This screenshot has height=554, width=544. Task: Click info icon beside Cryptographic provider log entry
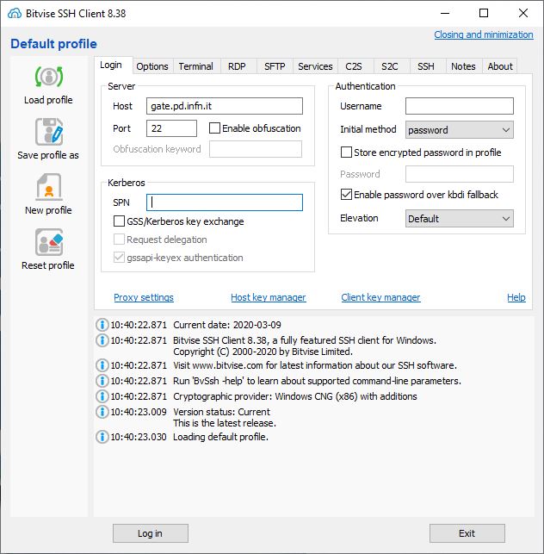pyautogui.click(x=102, y=396)
